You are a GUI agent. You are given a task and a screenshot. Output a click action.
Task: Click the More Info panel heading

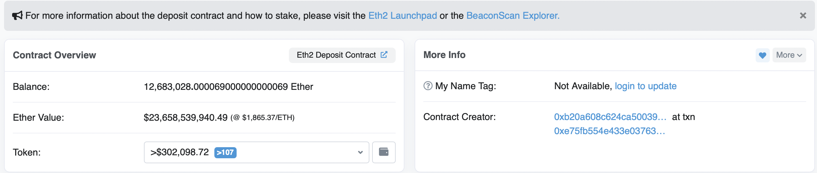444,55
